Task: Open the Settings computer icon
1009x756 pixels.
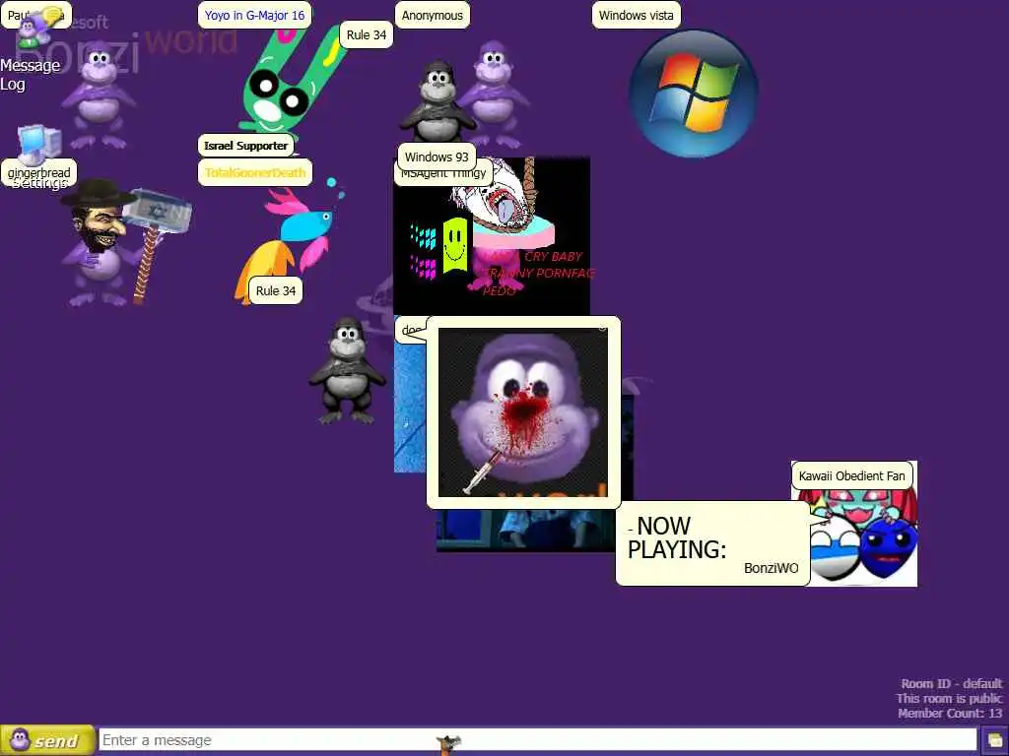Action: pyautogui.click(x=39, y=145)
